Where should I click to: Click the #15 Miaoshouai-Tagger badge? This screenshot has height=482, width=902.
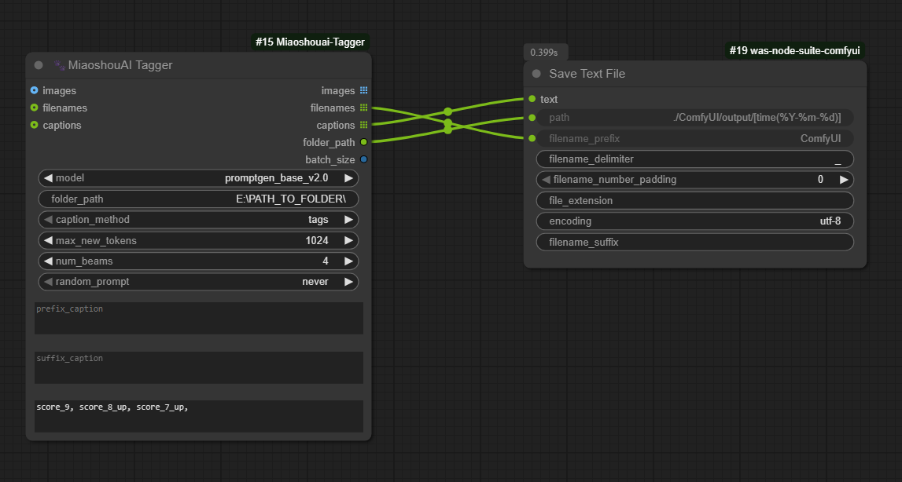click(x=310, y=42)
